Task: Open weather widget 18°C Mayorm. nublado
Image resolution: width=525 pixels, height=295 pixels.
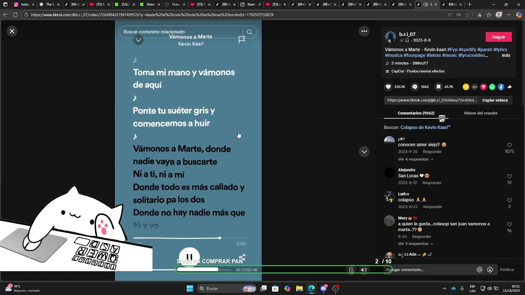Action: click(23, 288)
